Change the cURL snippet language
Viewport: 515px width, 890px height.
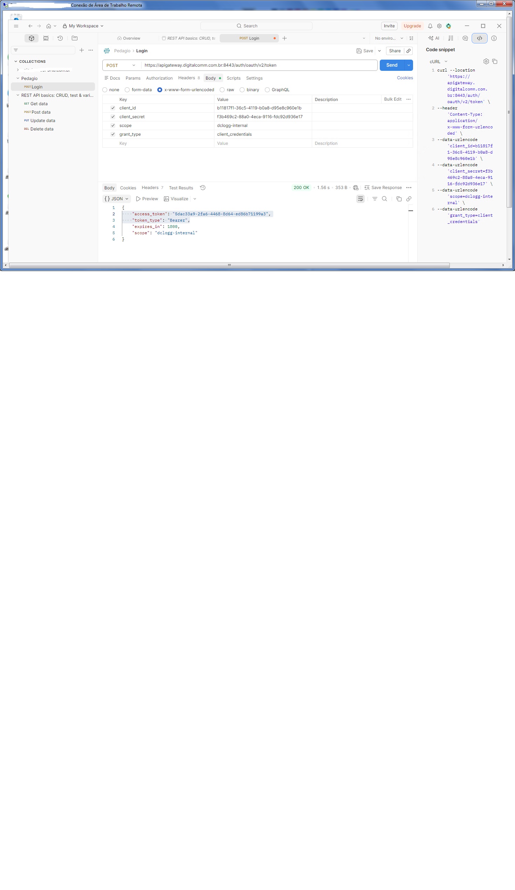(x=439, y=61)
